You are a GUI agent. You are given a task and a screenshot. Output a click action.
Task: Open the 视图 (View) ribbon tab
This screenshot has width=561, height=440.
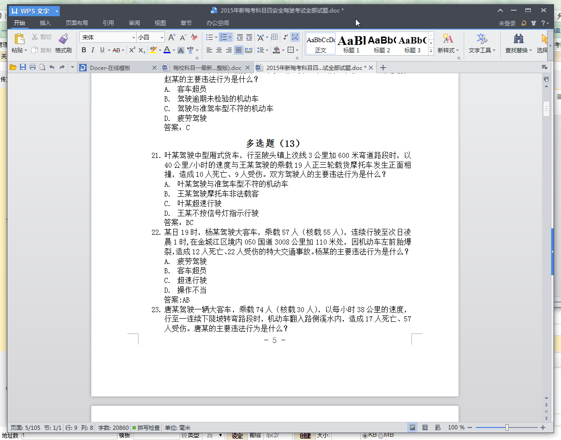pyautogui.click(x=160, y=23)
